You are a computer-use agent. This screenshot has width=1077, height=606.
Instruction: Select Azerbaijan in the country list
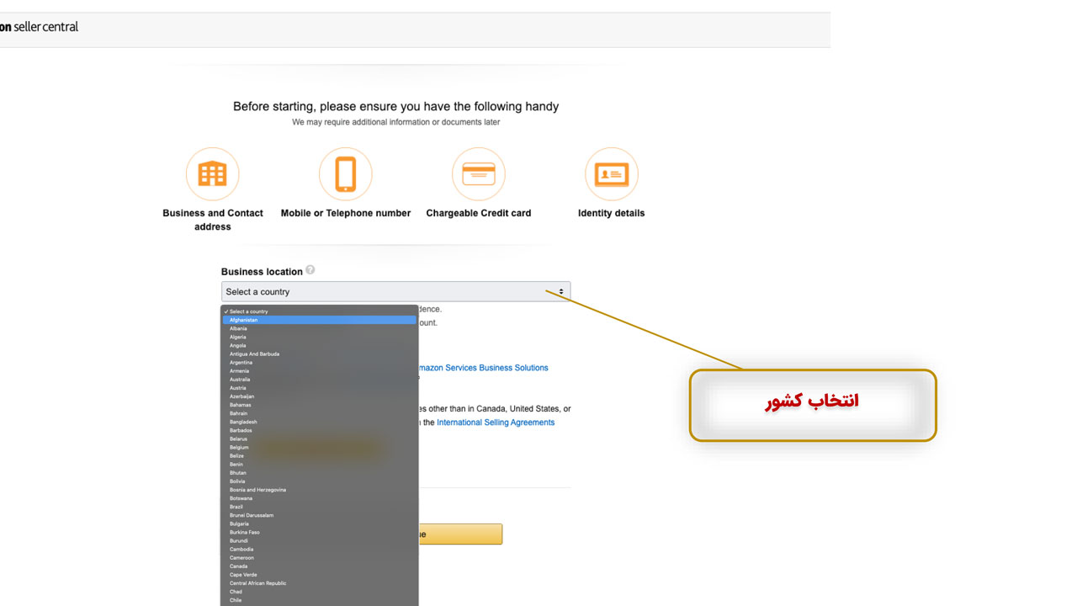pos(320,396)
